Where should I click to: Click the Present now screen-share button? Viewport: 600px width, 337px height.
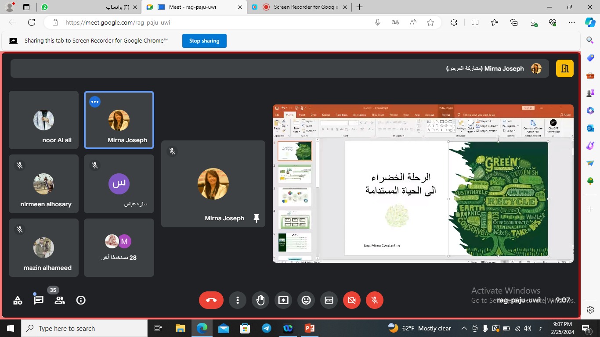point(283,300)
